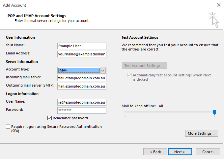
Task: Enable Require logon using Secure Password Authentication
Action: [x=8, y=127]
